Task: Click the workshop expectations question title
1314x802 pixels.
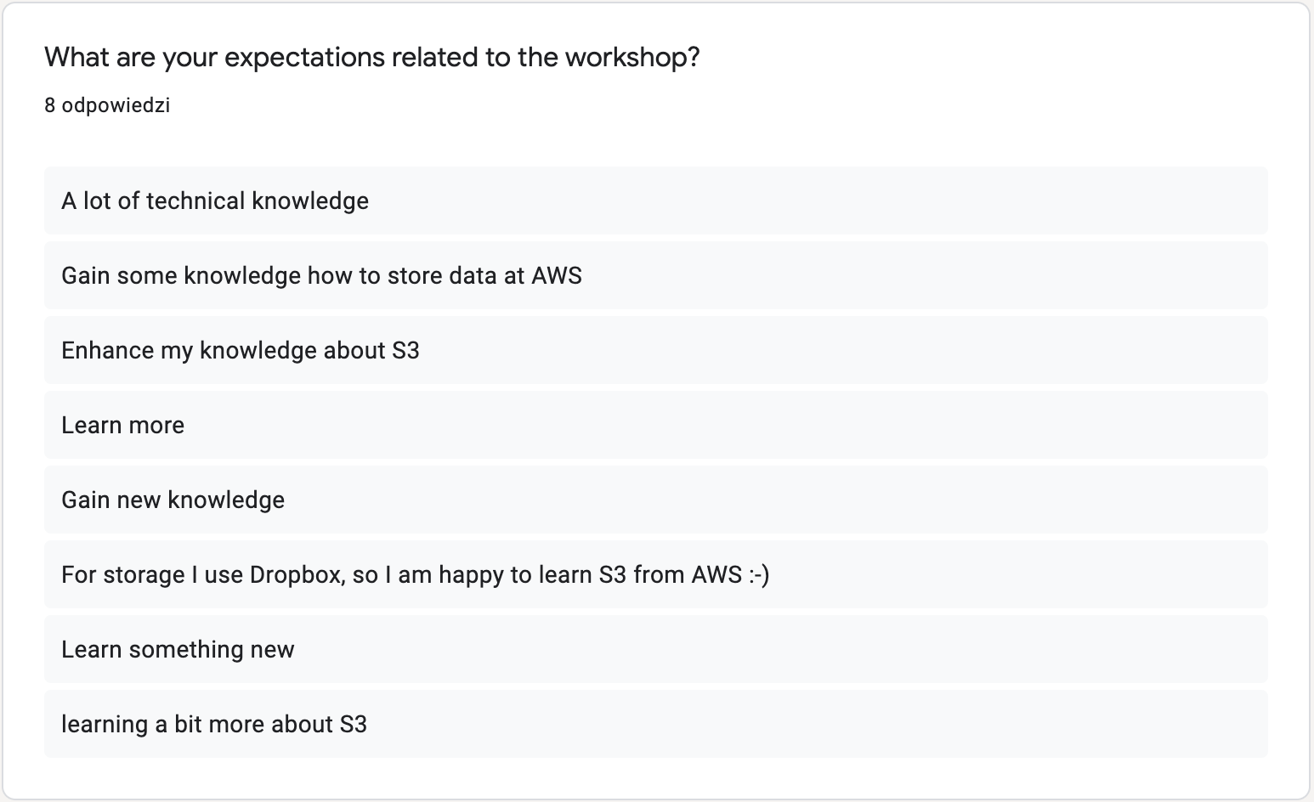Action: coord(372,58)
